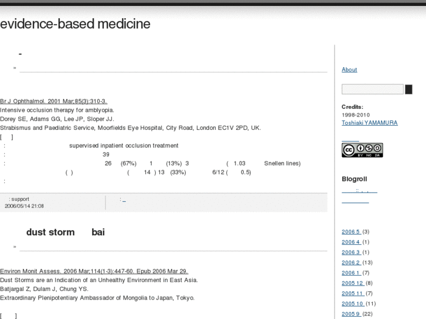Open the dust storm bai post title
Image resolution: width=426 pixels, height=319 pixels.
coord(66,232)
